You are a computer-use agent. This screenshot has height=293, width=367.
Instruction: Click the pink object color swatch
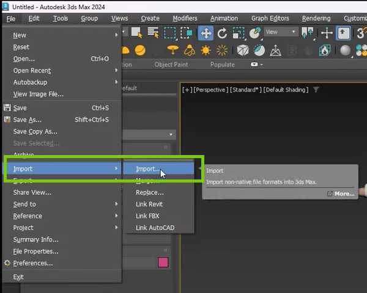pos(163,262)
